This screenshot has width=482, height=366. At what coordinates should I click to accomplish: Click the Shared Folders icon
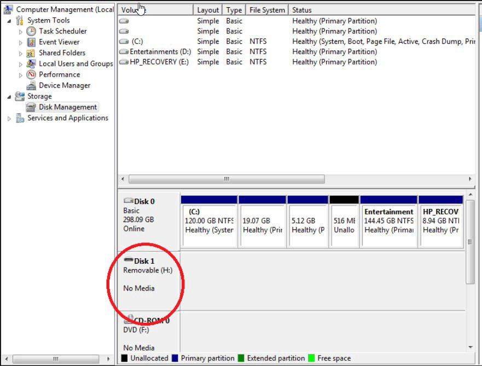(31, 53)
